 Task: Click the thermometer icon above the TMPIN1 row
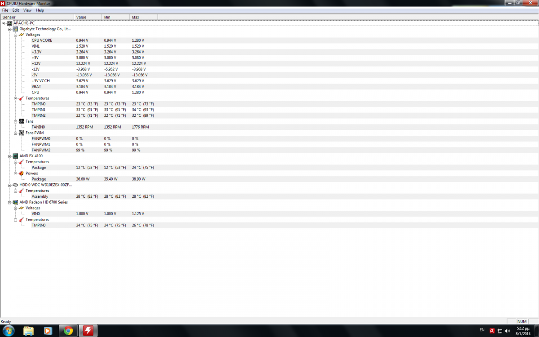21,98
